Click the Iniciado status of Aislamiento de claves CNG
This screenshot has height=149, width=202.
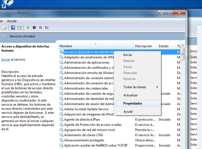(x=164, y=135)
